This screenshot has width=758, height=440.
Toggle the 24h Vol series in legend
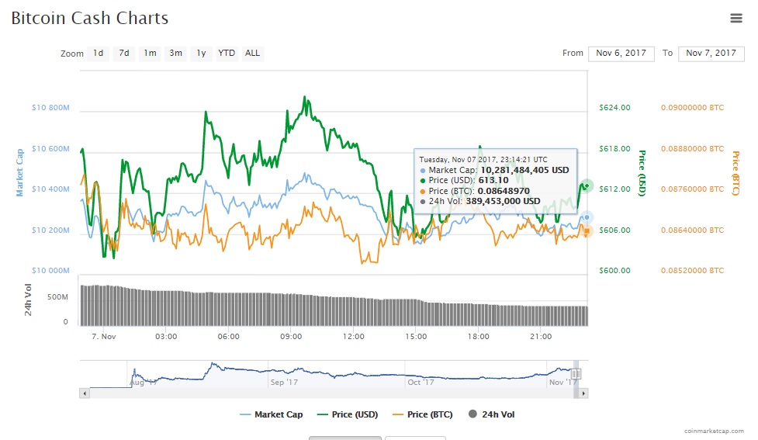click(x=492, y=414)
